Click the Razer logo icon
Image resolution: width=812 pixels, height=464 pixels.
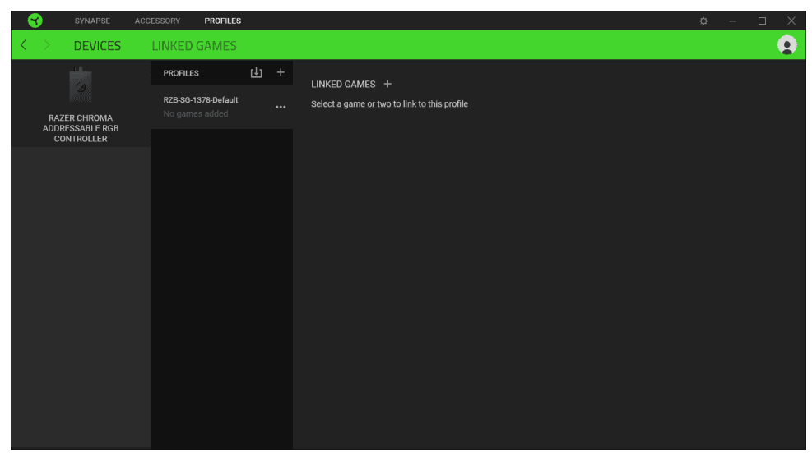coord(35,21)
